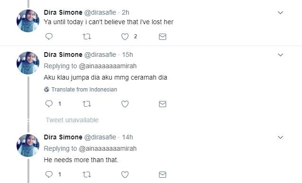Screen dimensions: 302x183
Task: Reply to the 'lost her' tweet
Action: pos(49,37)
